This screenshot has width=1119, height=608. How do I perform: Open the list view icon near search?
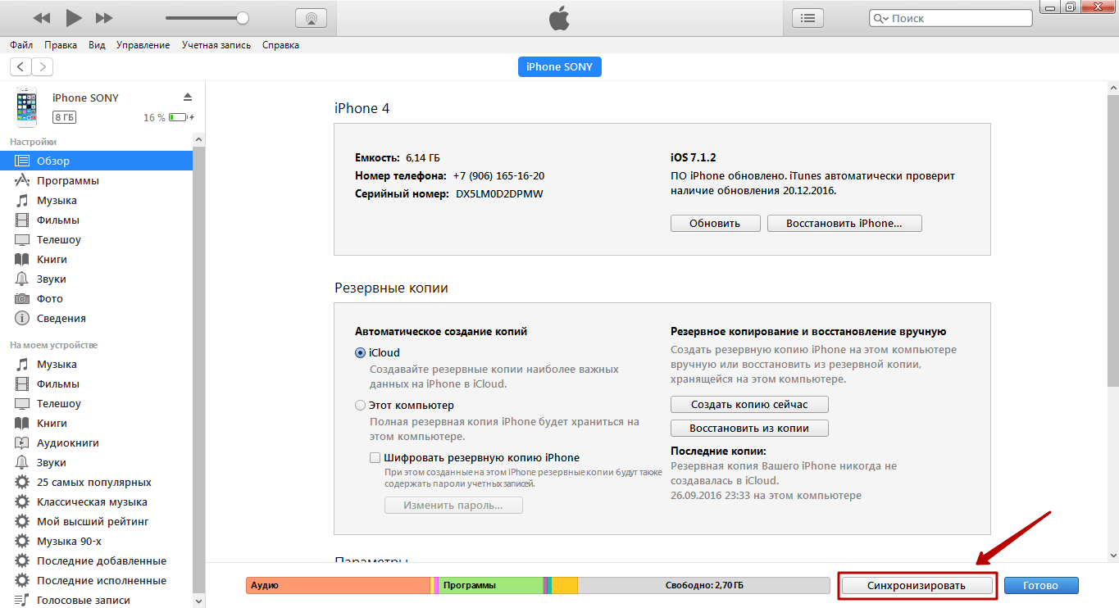808,17
